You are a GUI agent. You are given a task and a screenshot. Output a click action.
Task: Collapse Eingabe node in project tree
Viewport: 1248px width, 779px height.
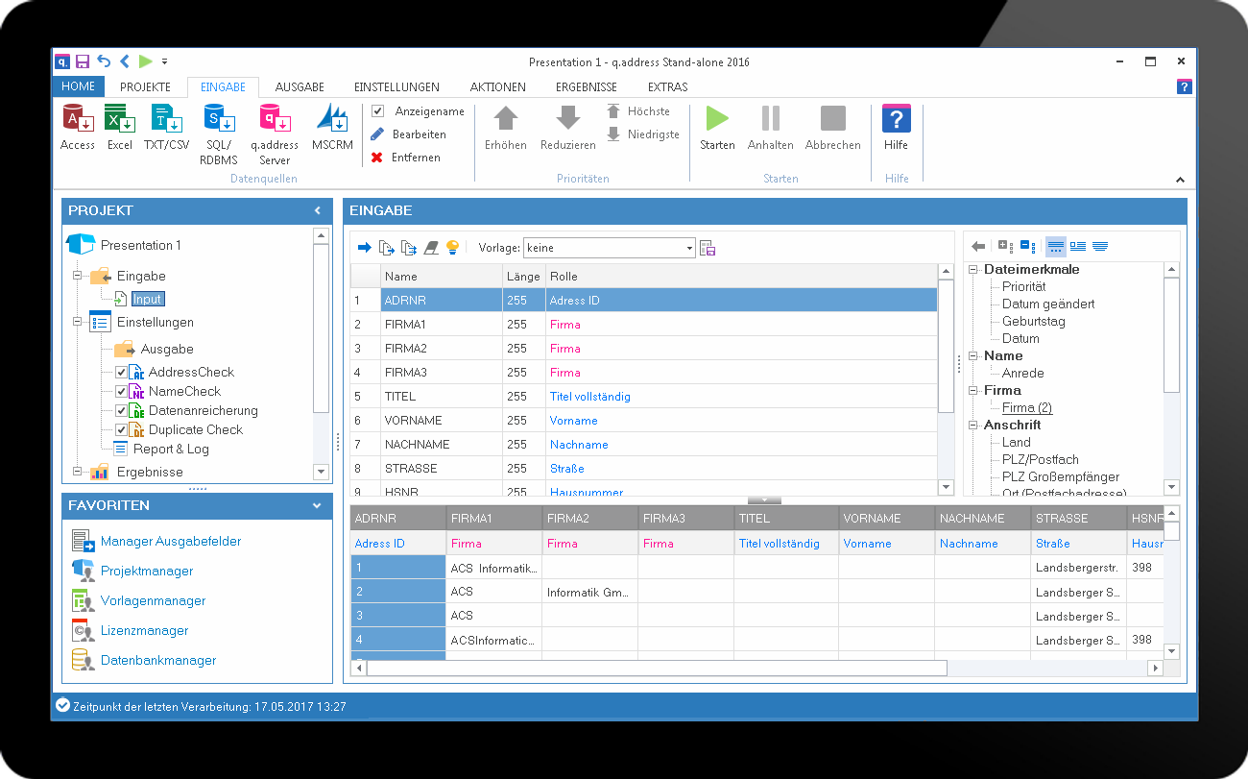click(x=77, y=277)
